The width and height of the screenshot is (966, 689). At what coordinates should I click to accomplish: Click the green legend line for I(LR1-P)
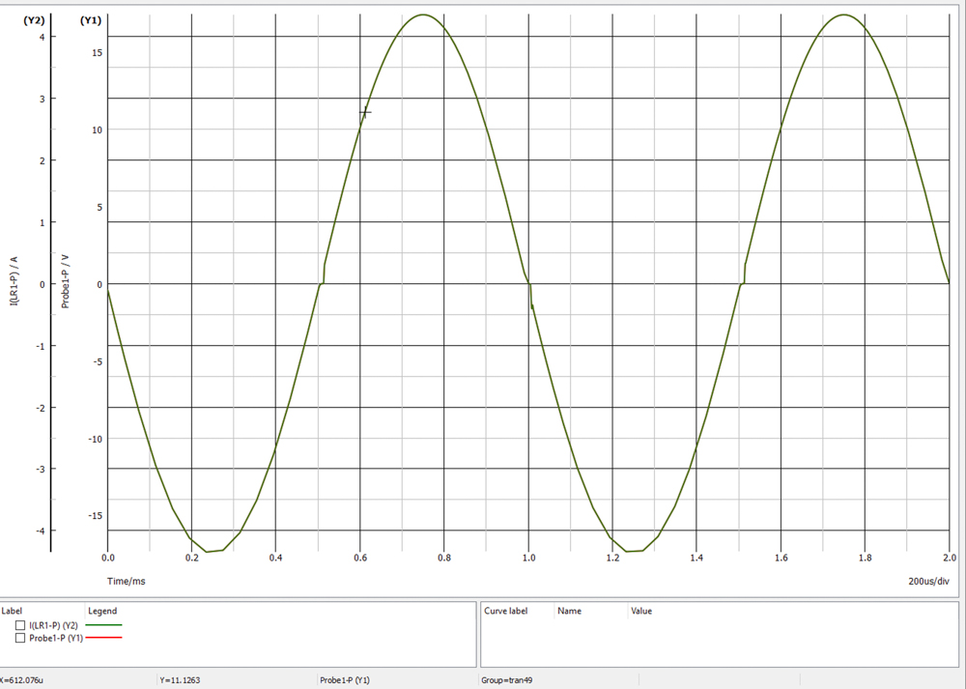point(103,625)
